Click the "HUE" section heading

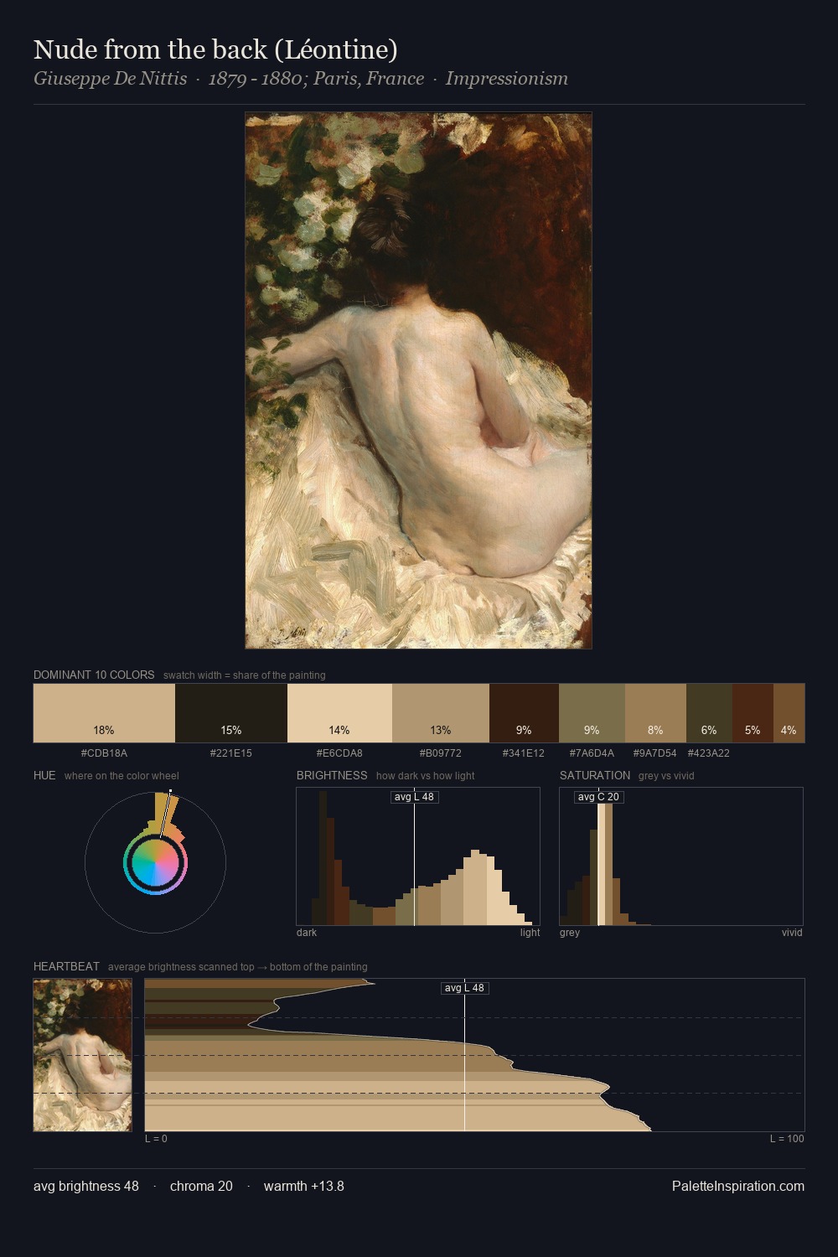44,775
